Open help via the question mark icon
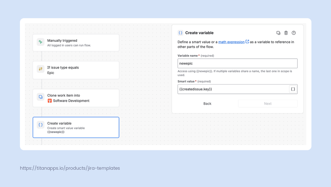 294,33
